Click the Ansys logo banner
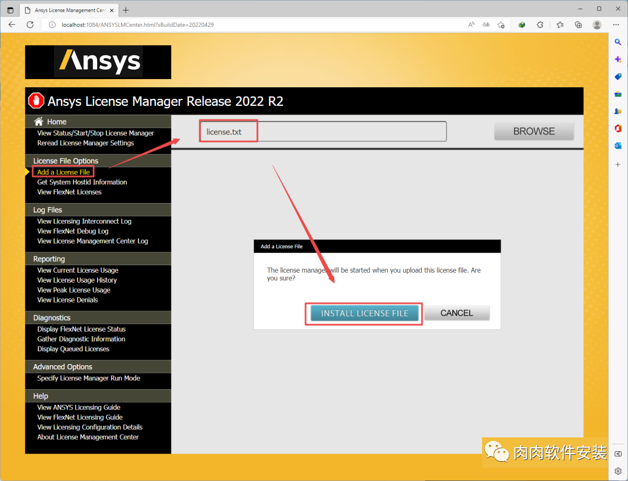 click(x=98, y=62)
